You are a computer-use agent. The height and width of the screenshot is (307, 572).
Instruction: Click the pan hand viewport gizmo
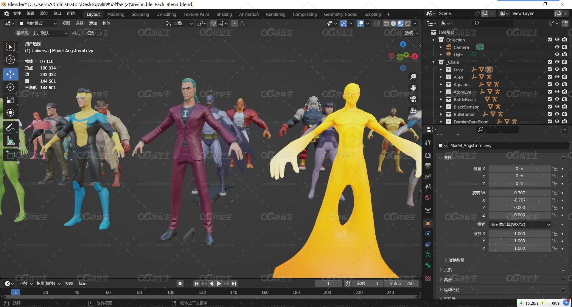click(x=413, y=88)
